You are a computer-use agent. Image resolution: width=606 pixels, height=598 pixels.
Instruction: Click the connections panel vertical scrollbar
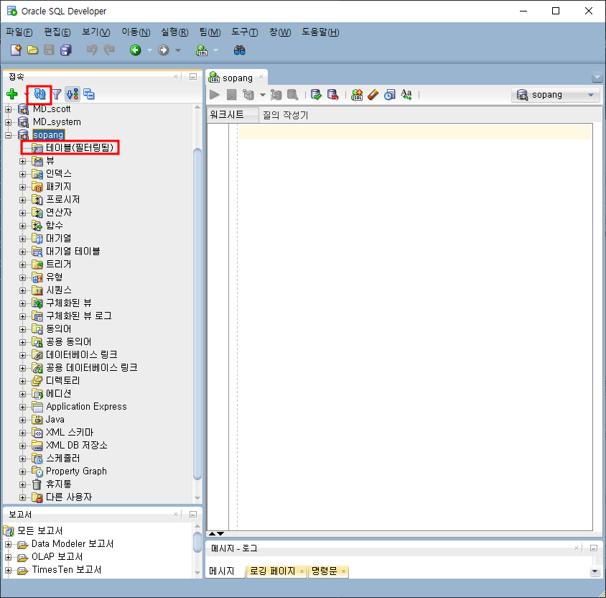tap(197, 314)
